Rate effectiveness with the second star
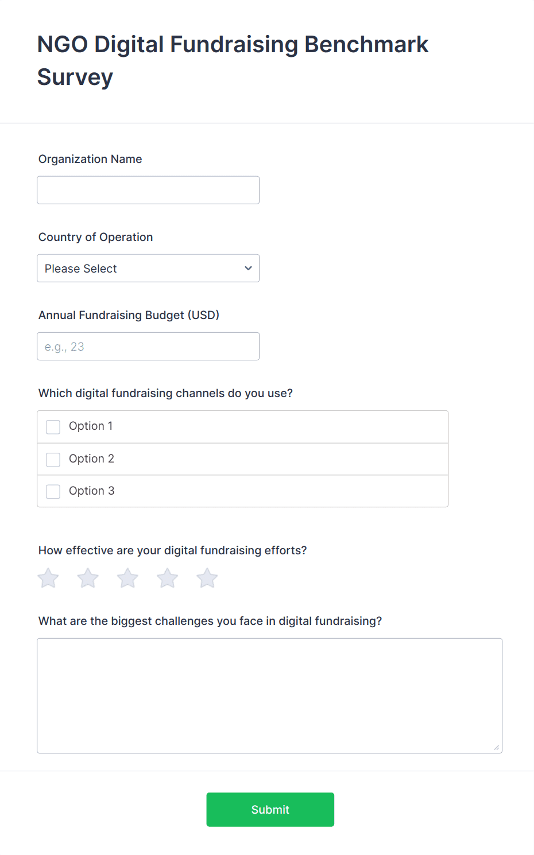Viewport: 534px width, 855px height. click(88, 578)
